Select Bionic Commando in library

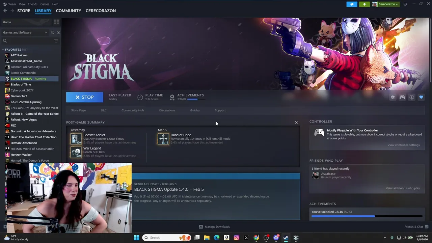tap(23, 73)
